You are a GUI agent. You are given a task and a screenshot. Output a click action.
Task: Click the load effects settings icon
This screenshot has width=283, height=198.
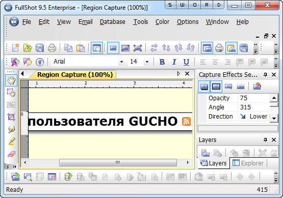click(257, 87)
